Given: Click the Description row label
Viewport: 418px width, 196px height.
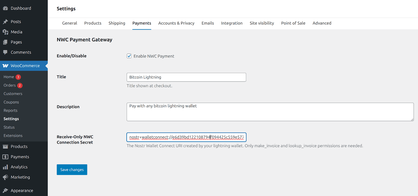Looking at the screenshot, I should click(x=68, y=107).
